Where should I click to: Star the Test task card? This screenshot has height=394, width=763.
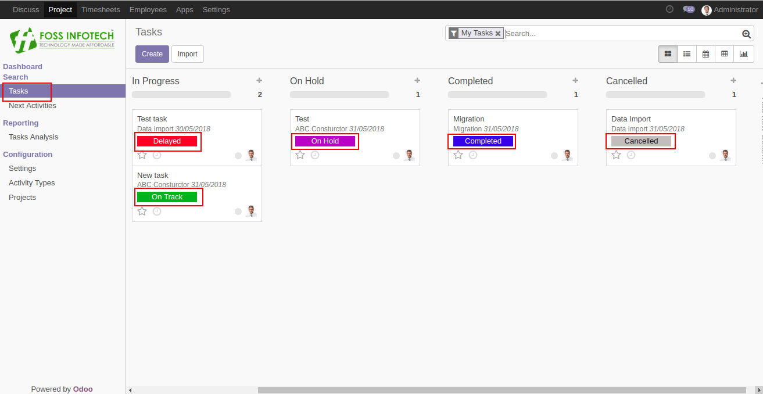pos(142,155)
